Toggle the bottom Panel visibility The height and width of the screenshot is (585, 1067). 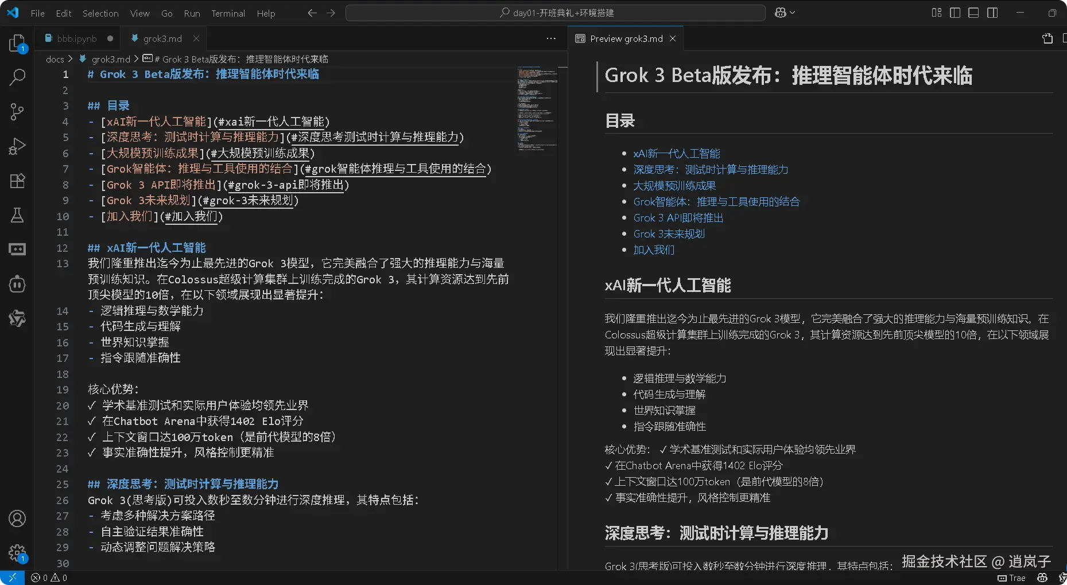[x=973, y=13]
